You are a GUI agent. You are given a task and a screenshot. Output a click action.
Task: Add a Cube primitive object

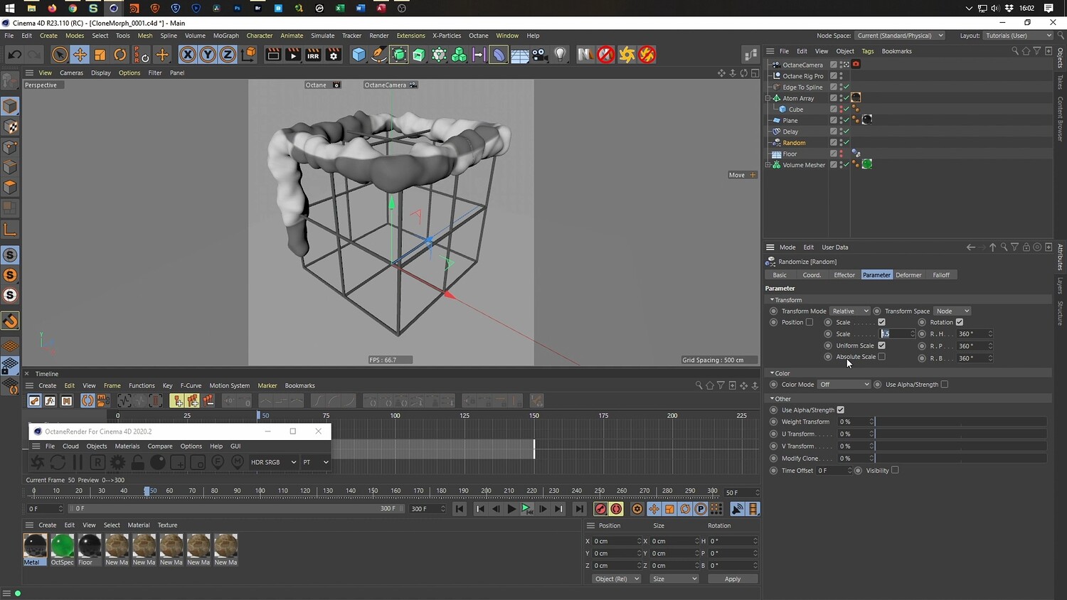359,55
